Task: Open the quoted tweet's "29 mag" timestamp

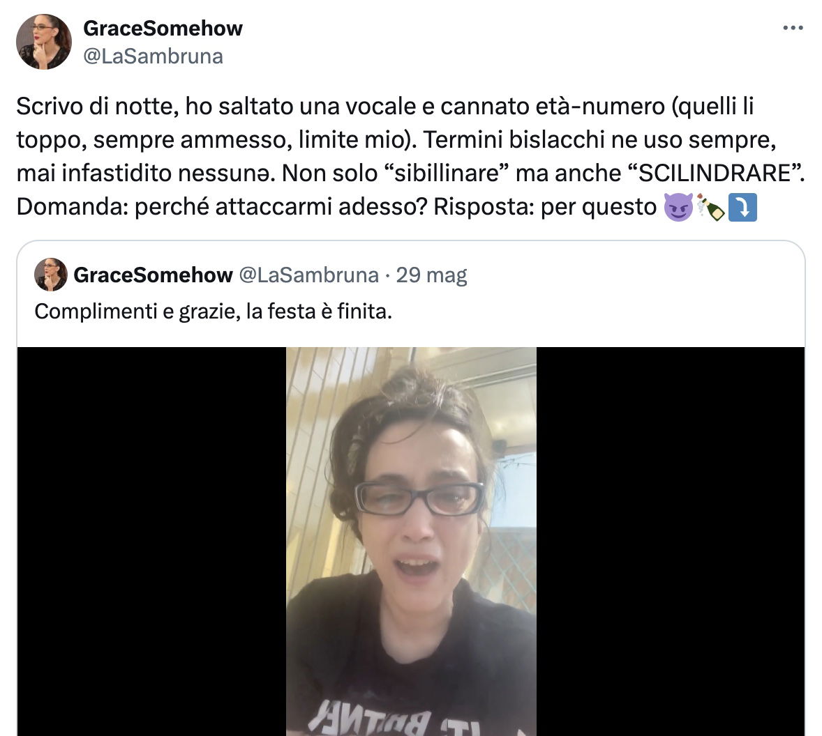Action: (431, 275)
